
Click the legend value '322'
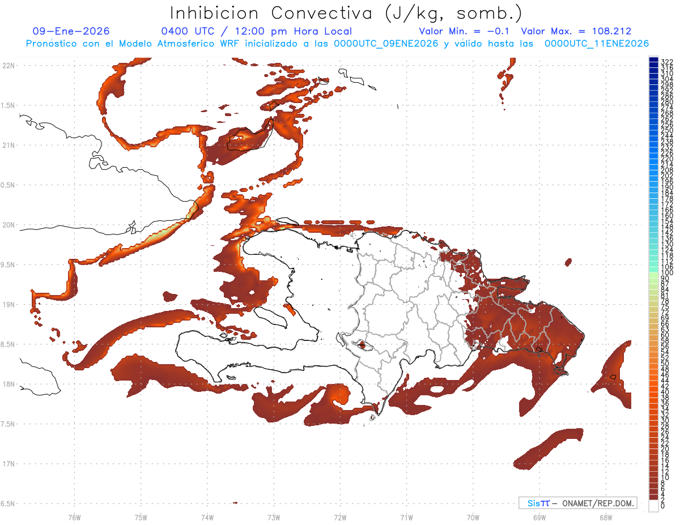[x=667, y=62]
